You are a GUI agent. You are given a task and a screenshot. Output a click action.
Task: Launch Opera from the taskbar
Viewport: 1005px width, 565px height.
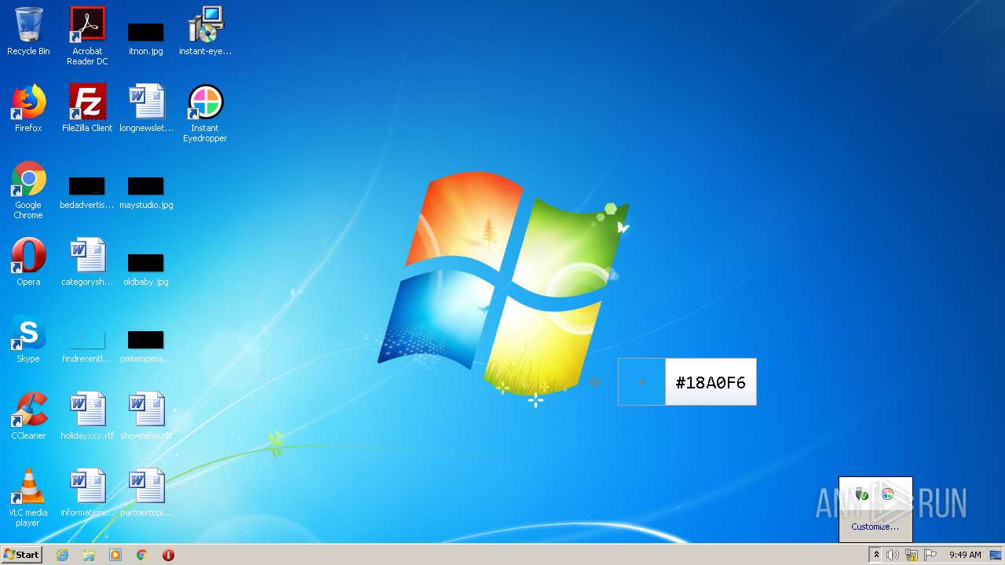[x=168, y=555]
